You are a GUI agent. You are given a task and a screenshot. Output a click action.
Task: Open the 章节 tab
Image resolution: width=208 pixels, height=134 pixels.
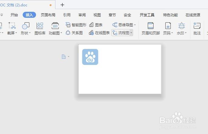tap(112, 15)
